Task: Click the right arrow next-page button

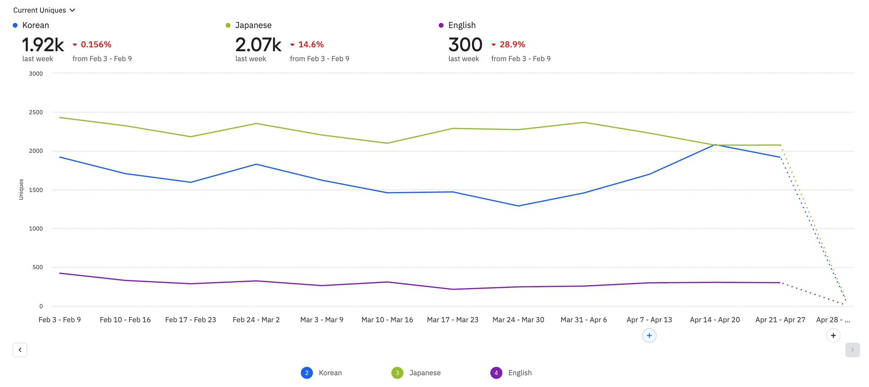Action: click(x=852, y=350)
